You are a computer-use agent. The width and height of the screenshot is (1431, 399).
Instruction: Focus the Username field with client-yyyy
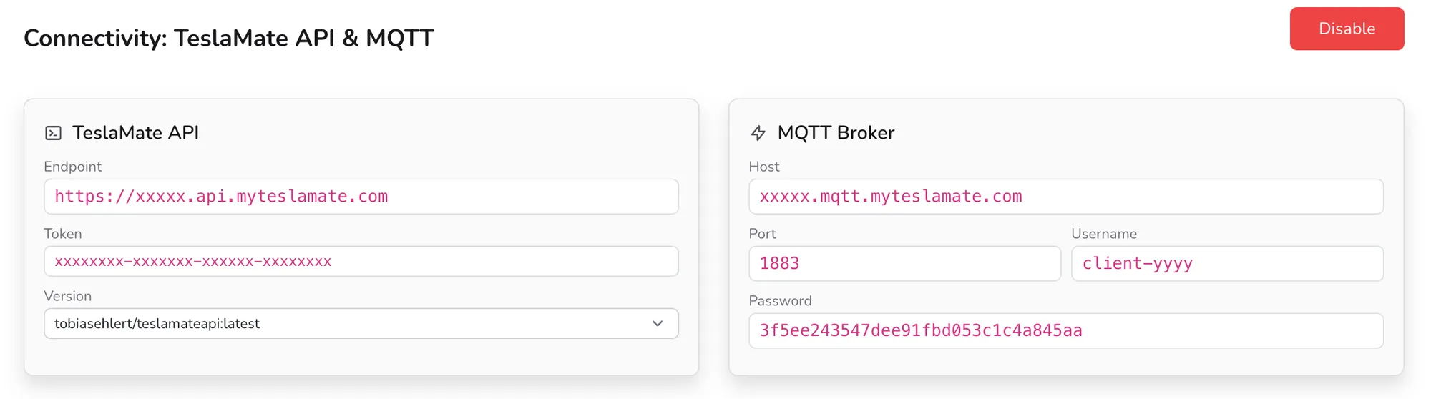(1227, 264)
